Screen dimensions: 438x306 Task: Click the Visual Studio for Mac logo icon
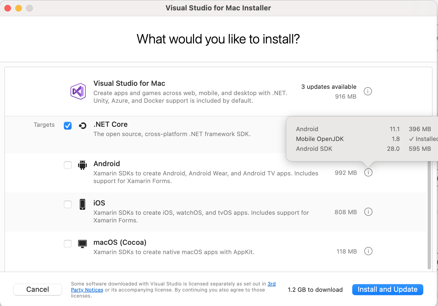[x=78, y=91]
